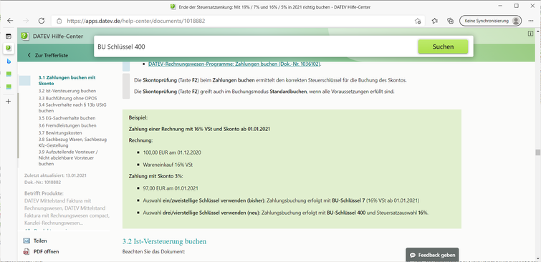Click the Teilen link
Image resolution: width=541 pixels, height=262 pixels.
coord(40,241)
